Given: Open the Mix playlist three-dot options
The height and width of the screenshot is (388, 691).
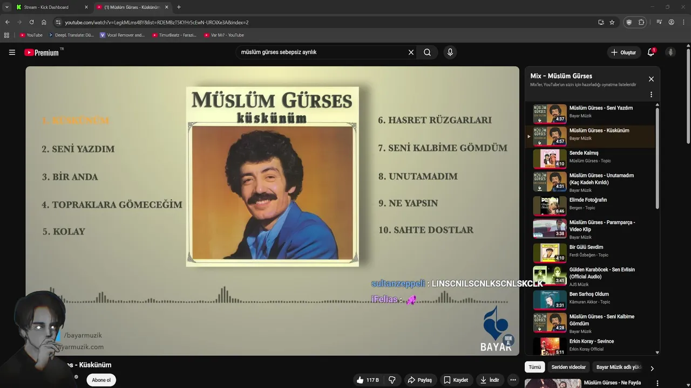Looking at the screenshot, I should tap(651, 94).
